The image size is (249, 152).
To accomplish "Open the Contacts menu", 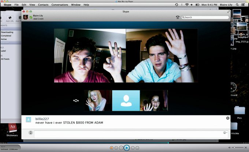I will coord(43,5).
